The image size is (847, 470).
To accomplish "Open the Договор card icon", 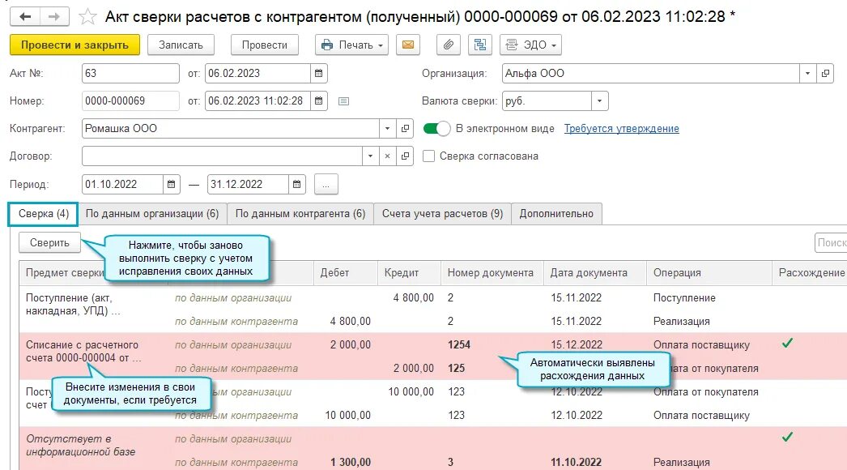I will coord(405,156).
